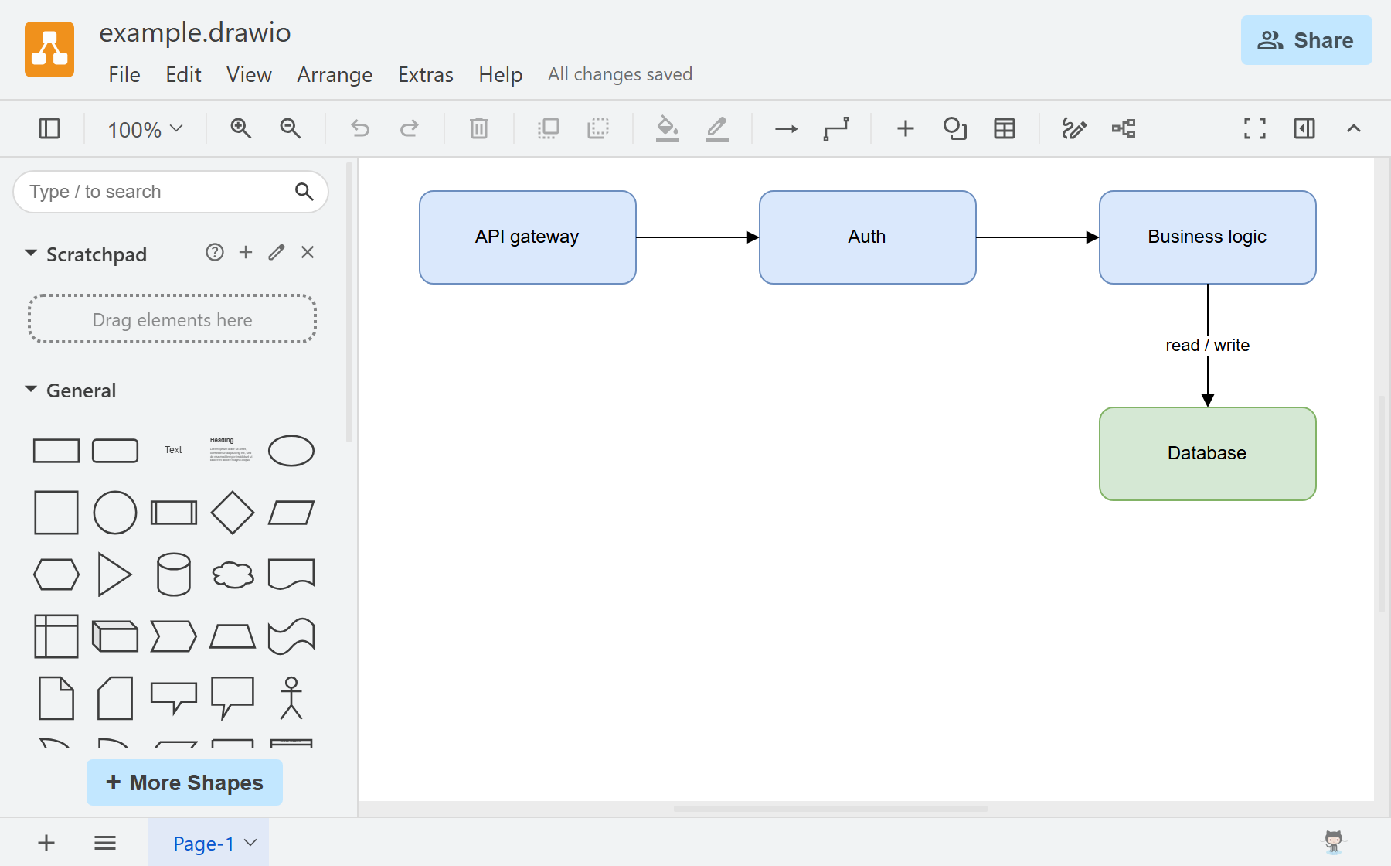1391x866 pixels.
Task: Click the zoom in magnifier icon
Action: pos(241,128)
